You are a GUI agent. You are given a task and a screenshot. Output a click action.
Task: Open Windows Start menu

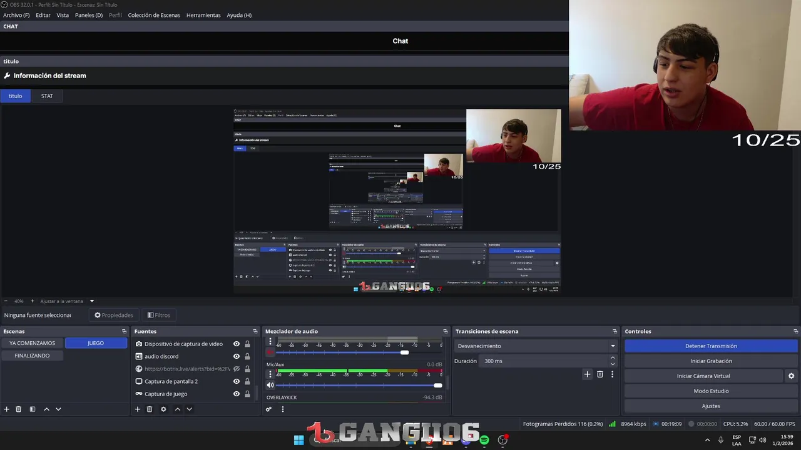pos(299,440)
